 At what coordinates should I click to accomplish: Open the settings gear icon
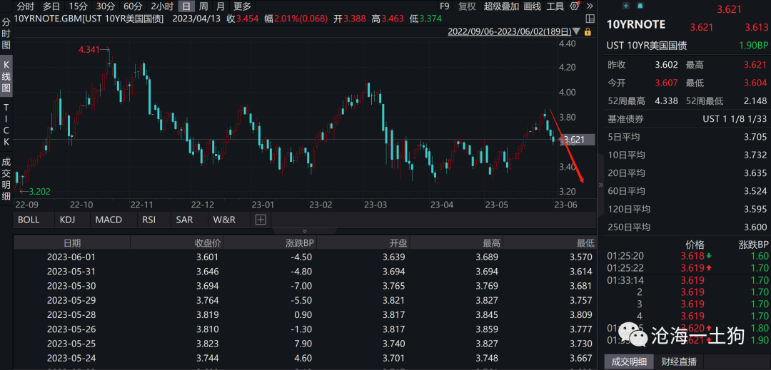(574, 6)
